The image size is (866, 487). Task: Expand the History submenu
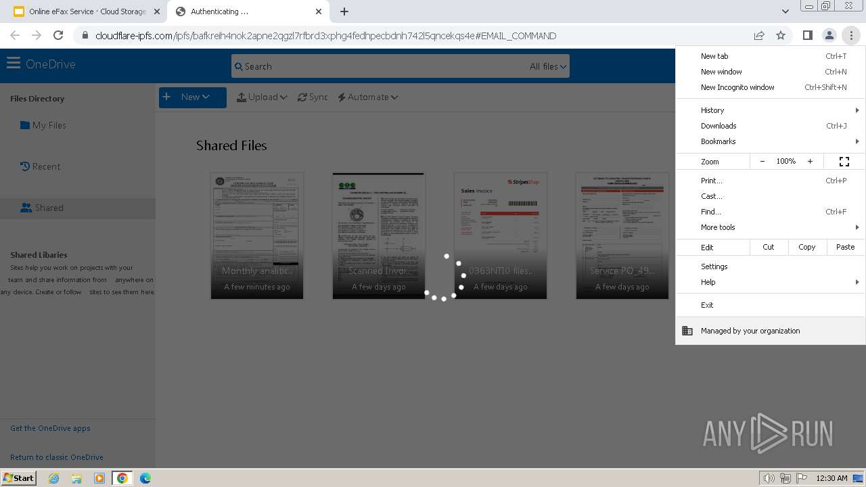pos(771,110)
